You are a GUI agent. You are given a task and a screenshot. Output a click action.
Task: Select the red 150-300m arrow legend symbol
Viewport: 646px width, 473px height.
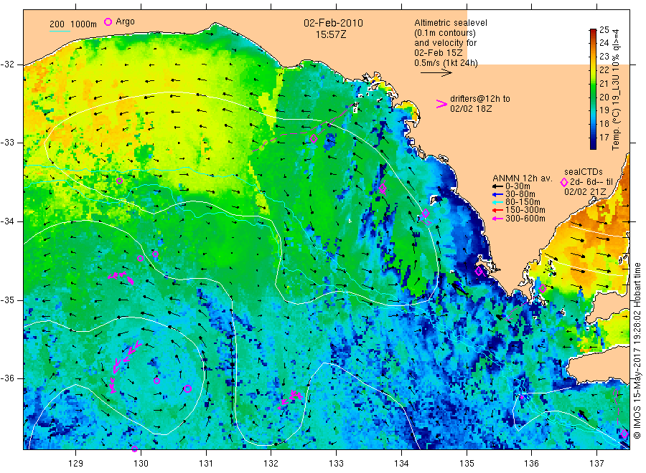click(497, 210)
